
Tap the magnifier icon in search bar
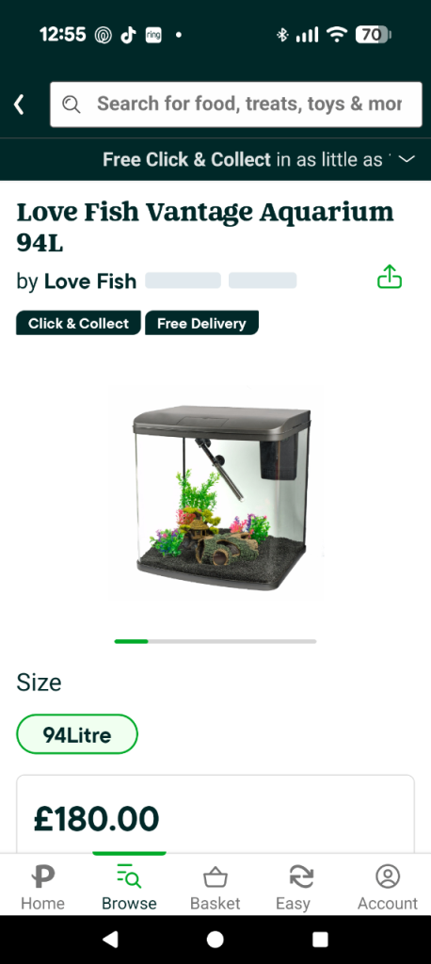[x=72, y=104]
